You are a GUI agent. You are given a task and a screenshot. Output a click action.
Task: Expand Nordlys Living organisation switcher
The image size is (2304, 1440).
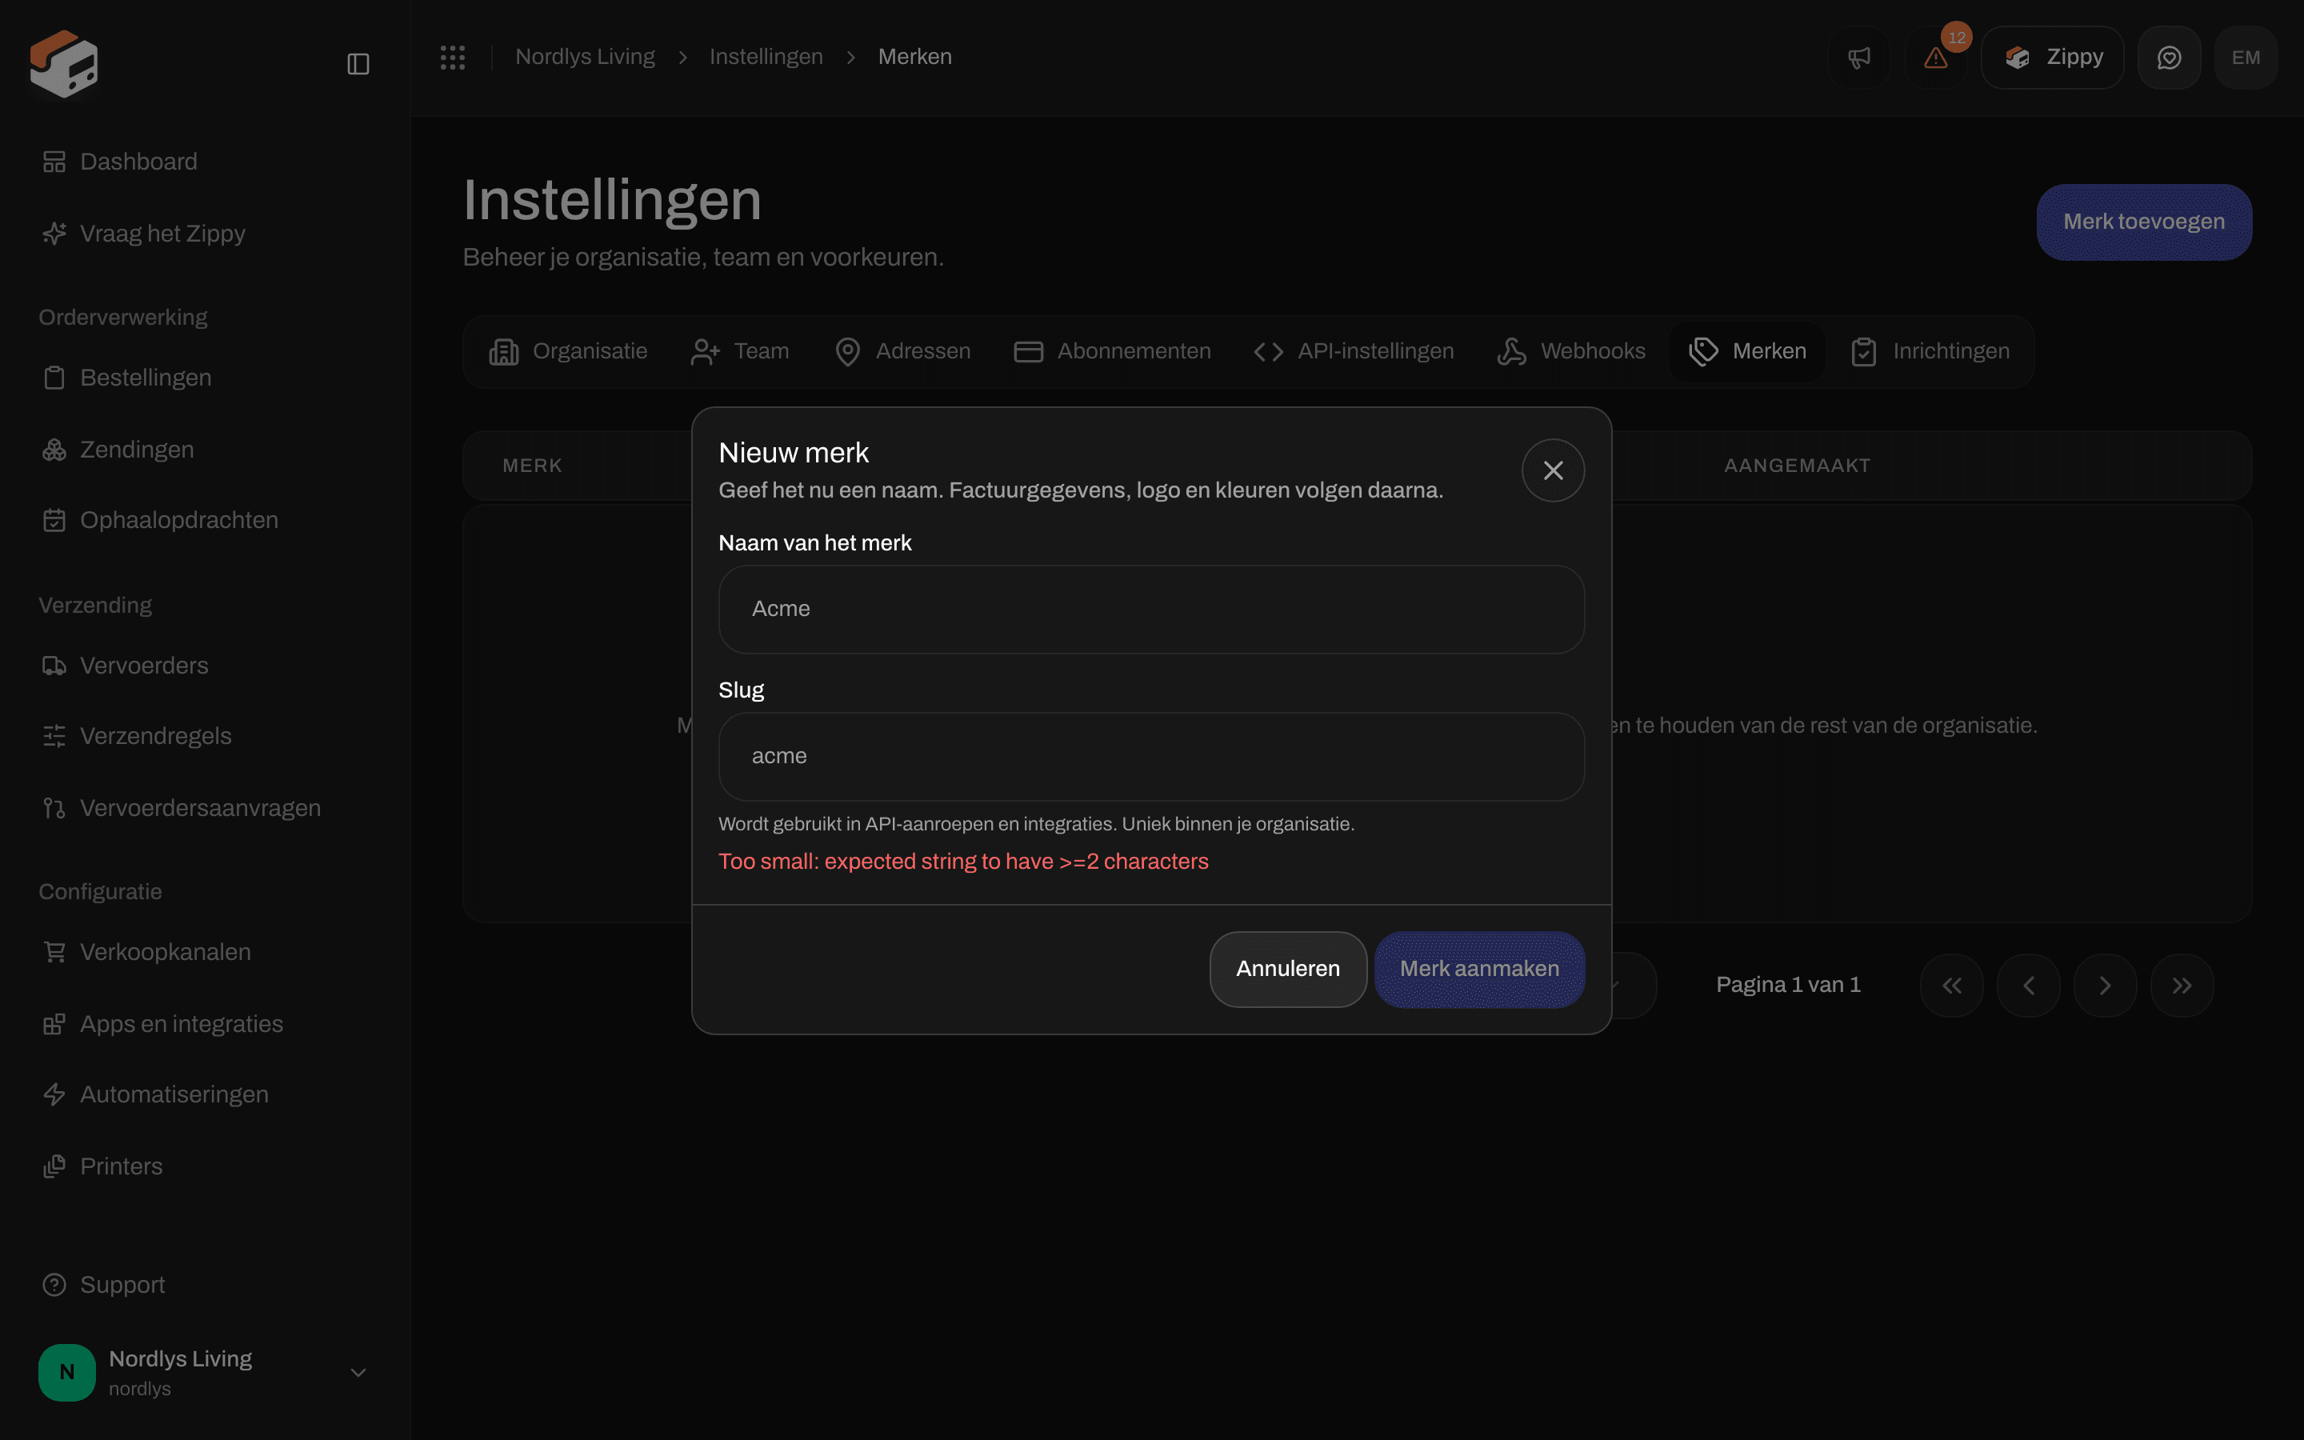(x=205, y=1372)
